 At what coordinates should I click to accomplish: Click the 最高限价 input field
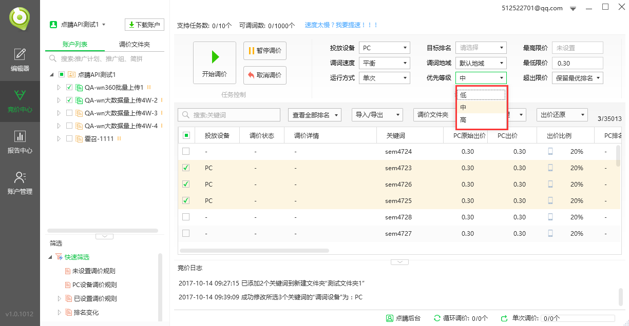click(578, 48)
